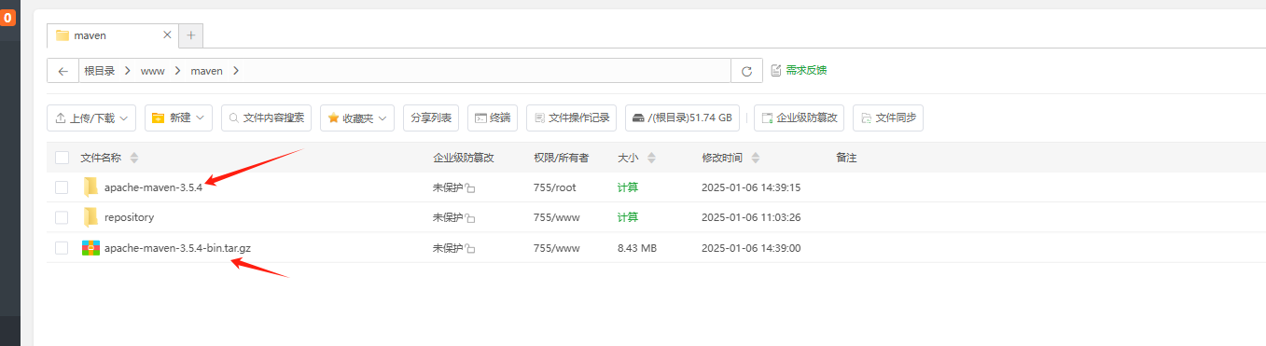Image resolution: width=1266 pixels, height=346 pixels.
Task: Check the repository folder checkbox
Action: (62, 217)
